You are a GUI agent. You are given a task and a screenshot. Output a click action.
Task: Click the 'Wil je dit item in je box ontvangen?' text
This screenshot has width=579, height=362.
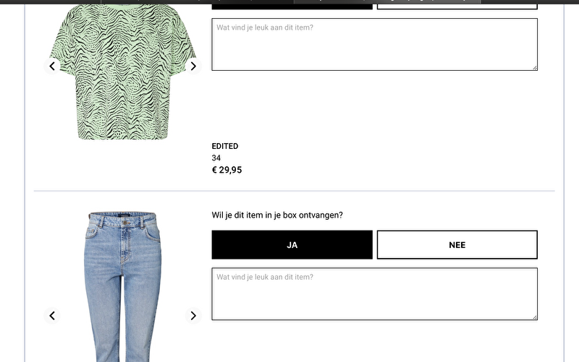(x=277, y=215)
